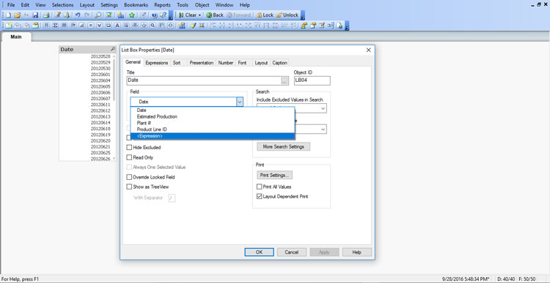Print using the printer toolbar icon
Image resolution: width=550 pixels, height=283 pixels.
pyautogui.click(x=46, y=15)
